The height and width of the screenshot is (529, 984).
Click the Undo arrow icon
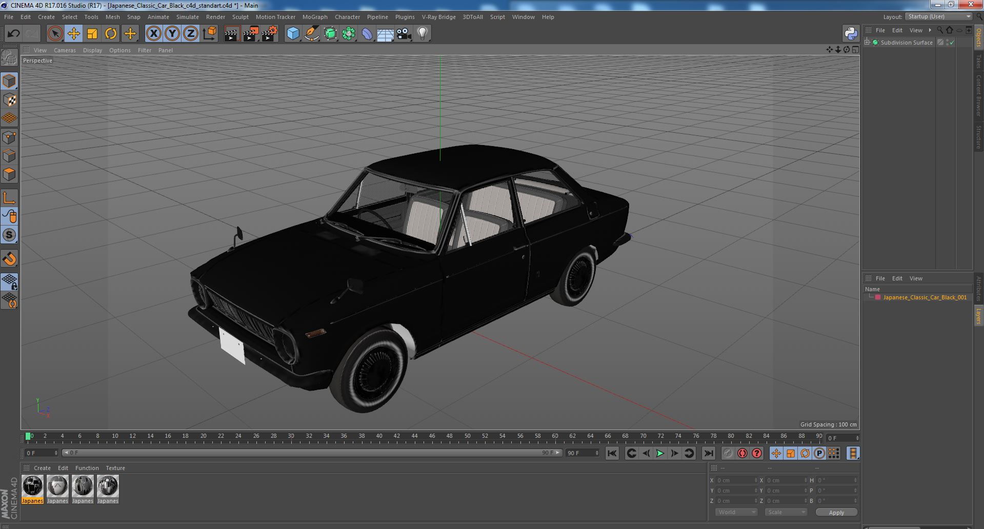click(x=13, y=34)
